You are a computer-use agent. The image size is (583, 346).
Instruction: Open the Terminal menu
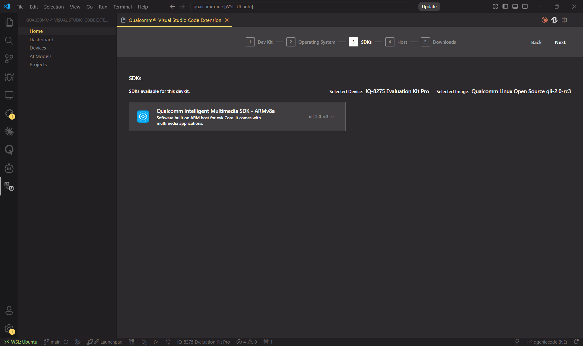(x=122, y=7)
